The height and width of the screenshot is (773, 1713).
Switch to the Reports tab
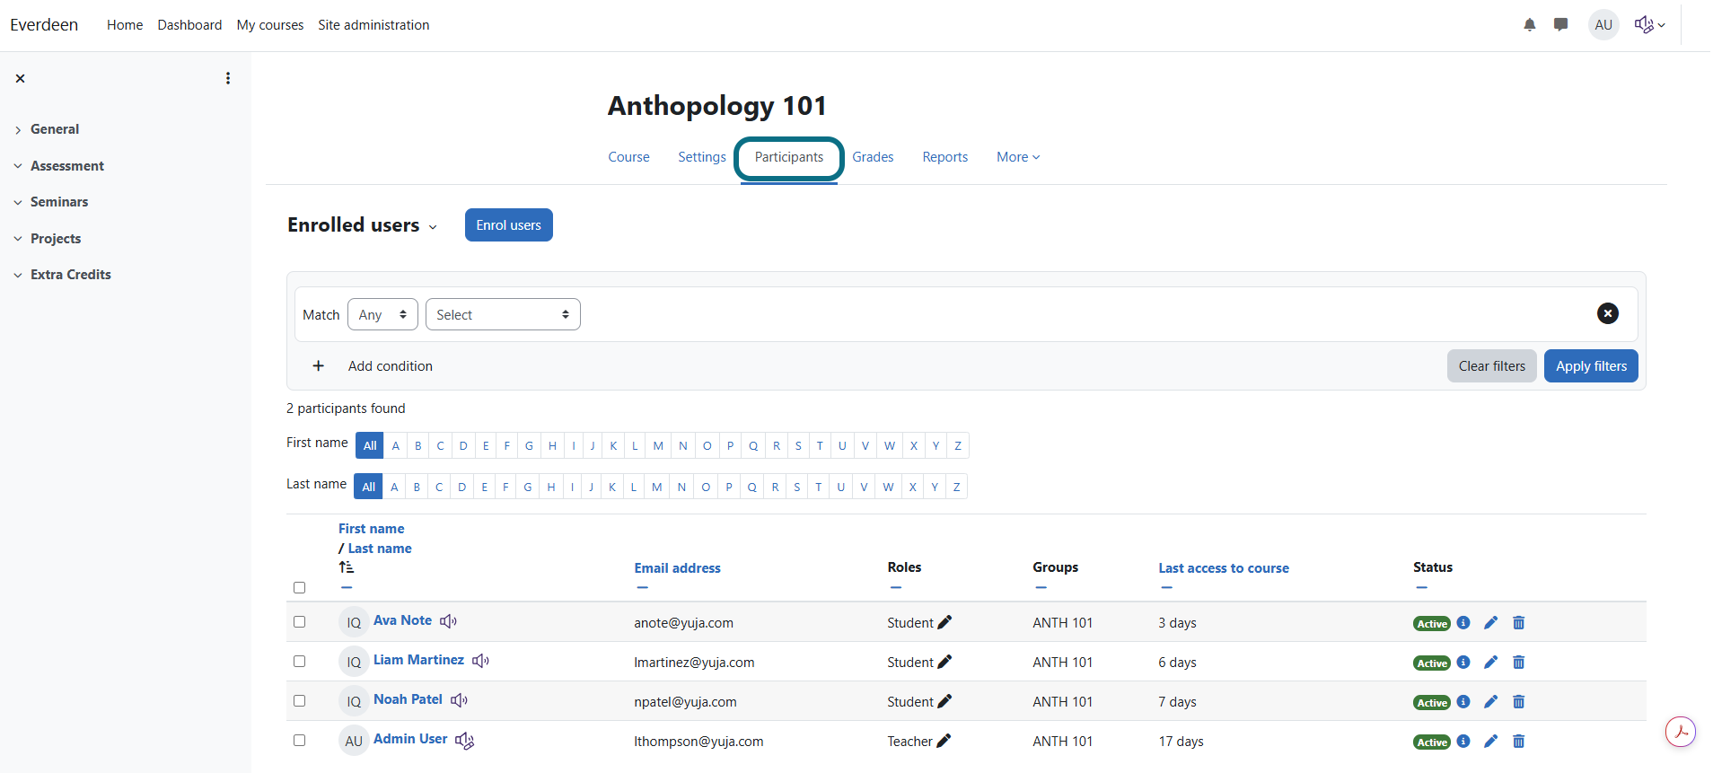[x=945, y=157]
